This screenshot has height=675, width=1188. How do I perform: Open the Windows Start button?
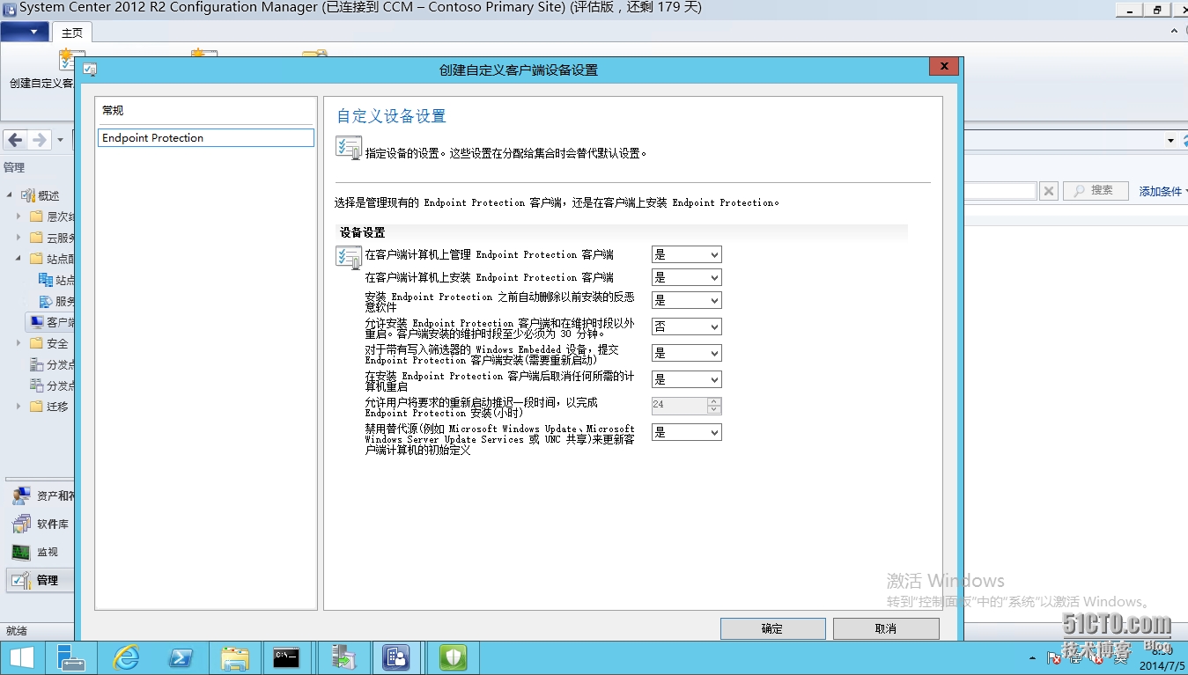pyautogui.click(x=22, y=658)
